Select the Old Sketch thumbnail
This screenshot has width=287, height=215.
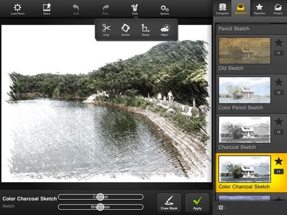pos(245,50)
